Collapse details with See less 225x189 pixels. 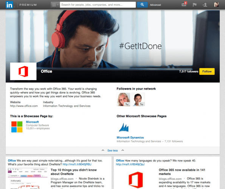point(113,150)
